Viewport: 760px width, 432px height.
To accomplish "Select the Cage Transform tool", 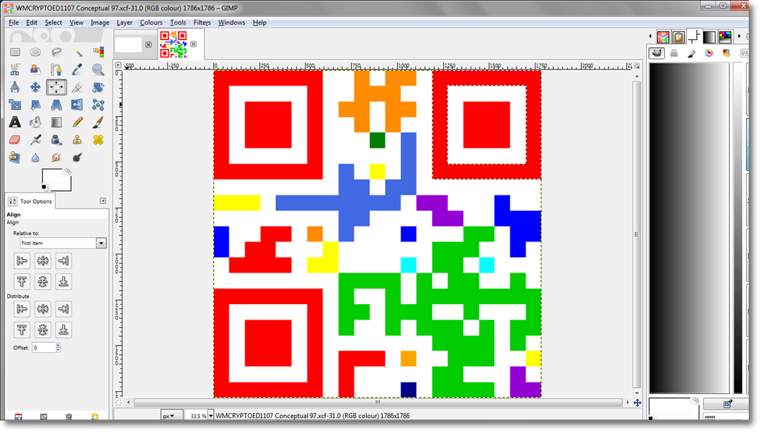I will (98, 105).
